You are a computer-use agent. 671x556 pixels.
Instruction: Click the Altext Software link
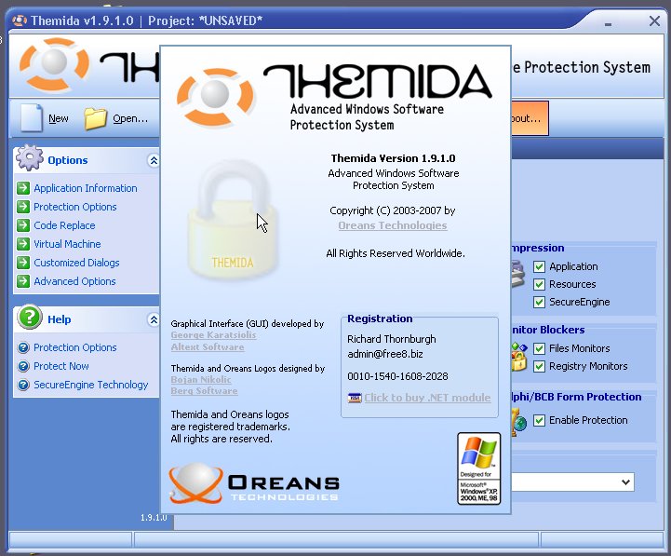[208, 347]
